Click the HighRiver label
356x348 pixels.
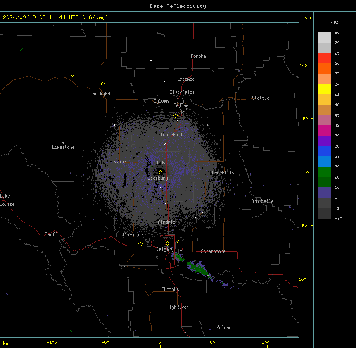click(x=178, y=307)
